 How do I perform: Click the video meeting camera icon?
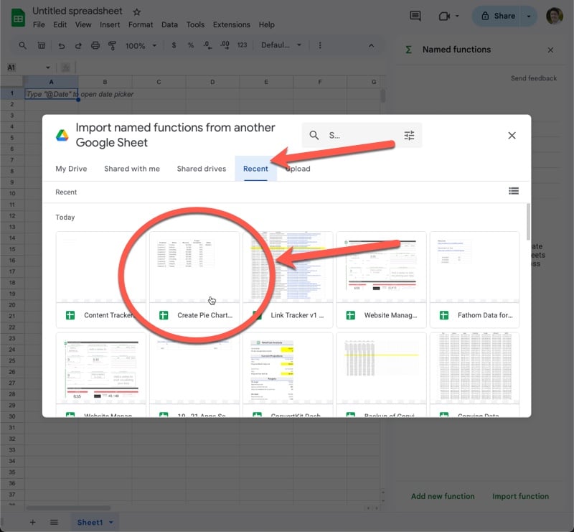point(444,16)
